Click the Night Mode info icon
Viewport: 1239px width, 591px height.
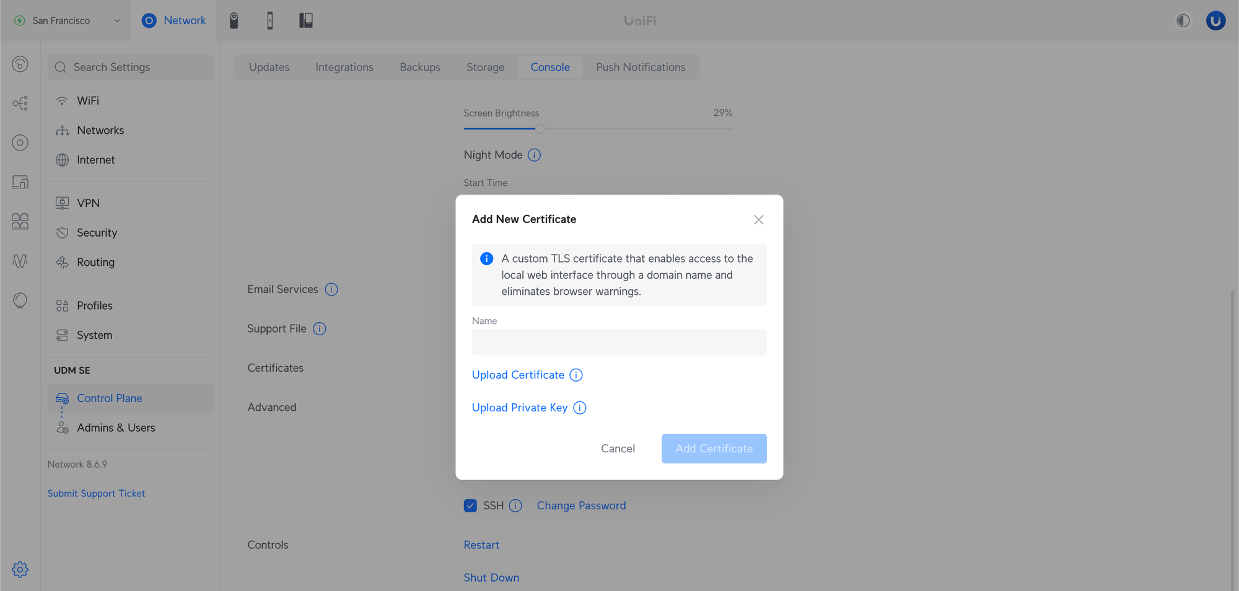[534, 155]
